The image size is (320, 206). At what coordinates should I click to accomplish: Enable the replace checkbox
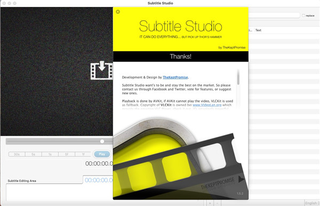click(303, 15)
